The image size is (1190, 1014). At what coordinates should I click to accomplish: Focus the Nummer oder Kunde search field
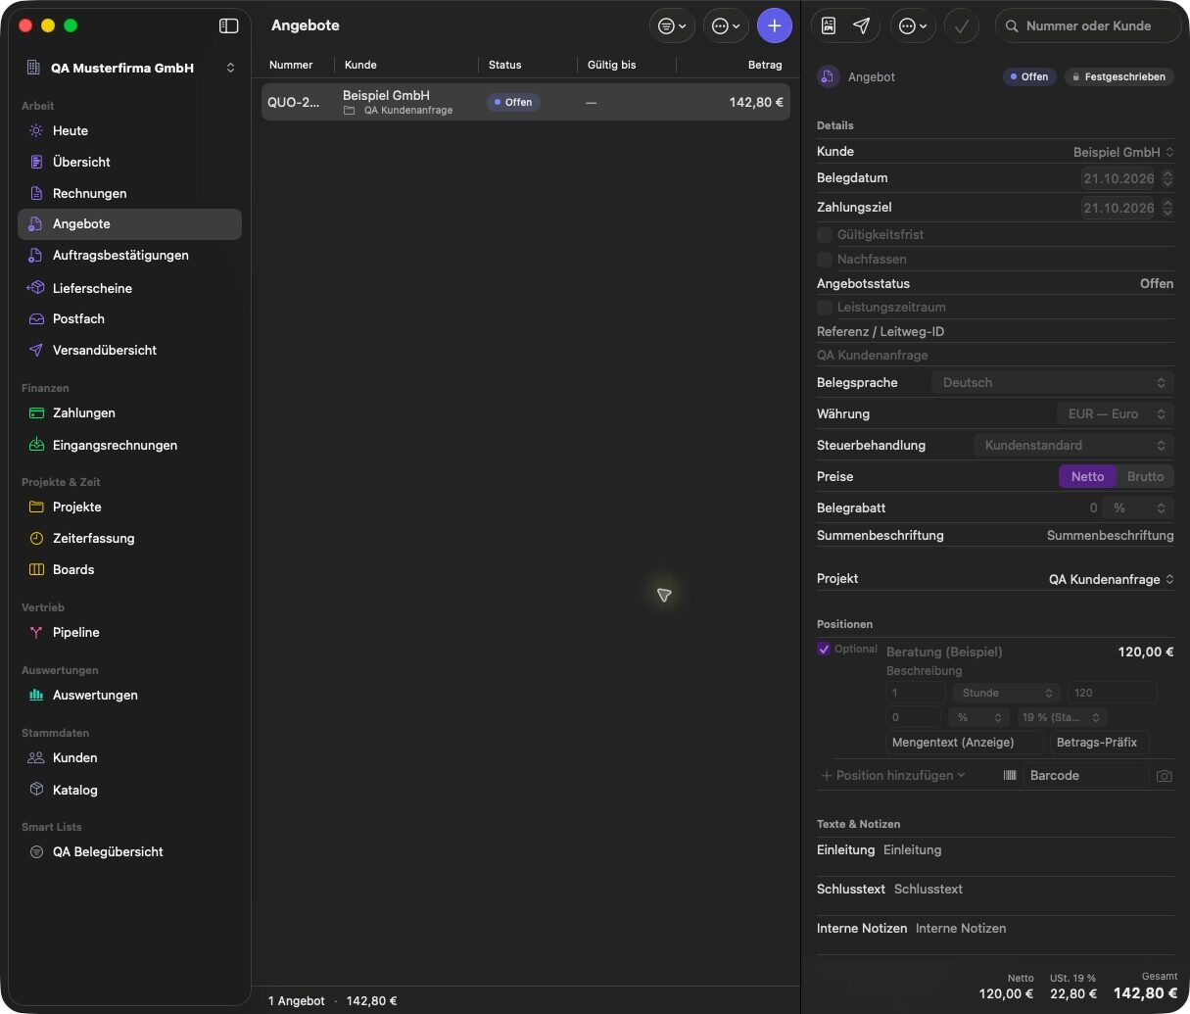point(1088,26)
